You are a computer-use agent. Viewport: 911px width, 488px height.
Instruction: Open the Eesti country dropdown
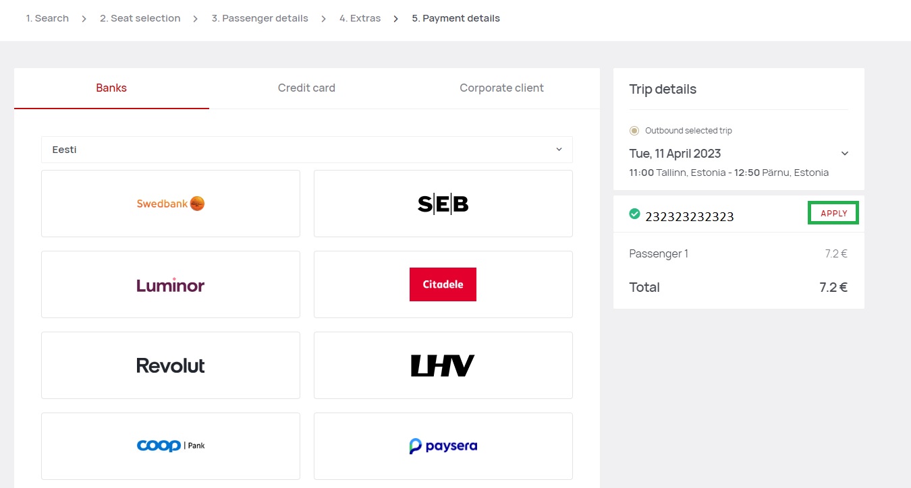tap(307, 150)
